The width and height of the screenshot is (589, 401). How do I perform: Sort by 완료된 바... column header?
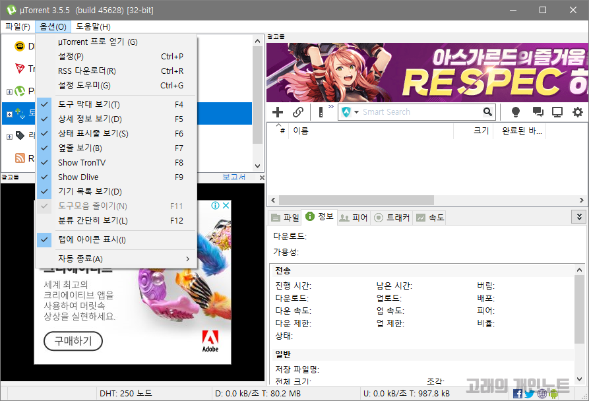[520, 131]
